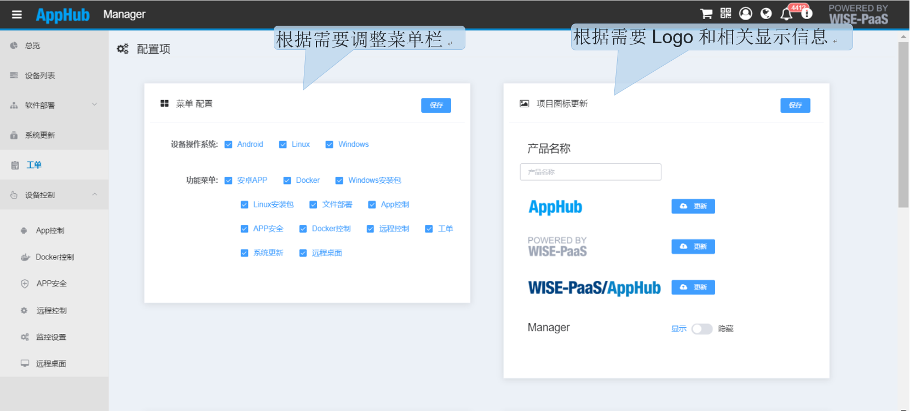Click the 远程控制 gear icon
Viewport: 910px width, 411px height.
click(x=24, y=310)
